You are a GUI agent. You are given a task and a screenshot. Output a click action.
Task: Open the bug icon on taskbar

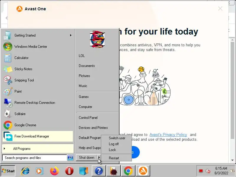(x=113, y=171)
